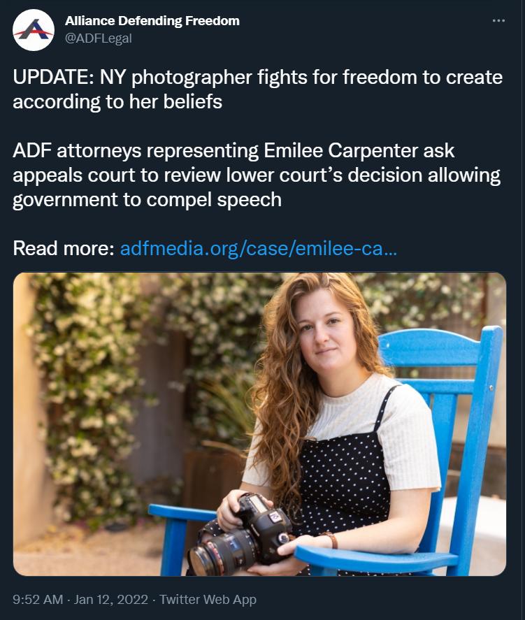This screenshot has height=620, width=525.
Task: Click the Jan 12, 2022 date
Action: (x=110, y=600)
